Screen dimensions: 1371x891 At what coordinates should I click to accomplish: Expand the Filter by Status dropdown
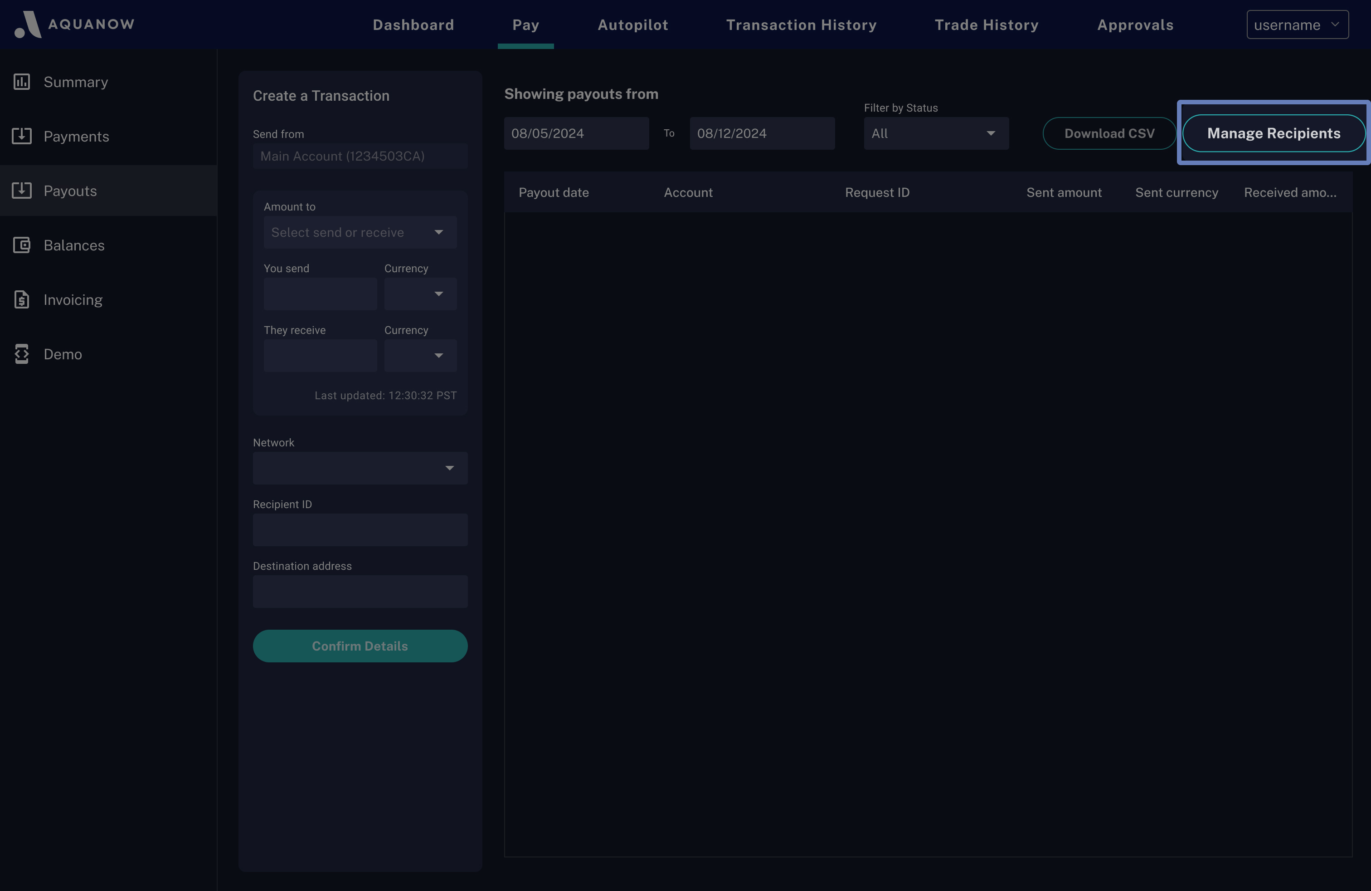[x=935, y=133]
